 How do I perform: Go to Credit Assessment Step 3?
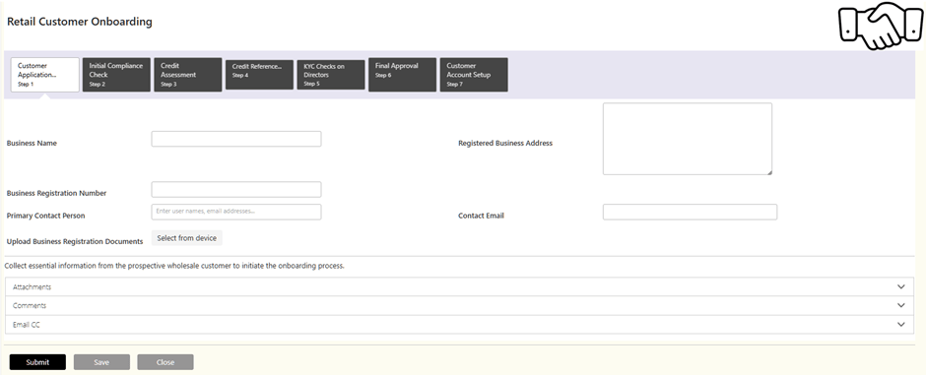point(188,75)
